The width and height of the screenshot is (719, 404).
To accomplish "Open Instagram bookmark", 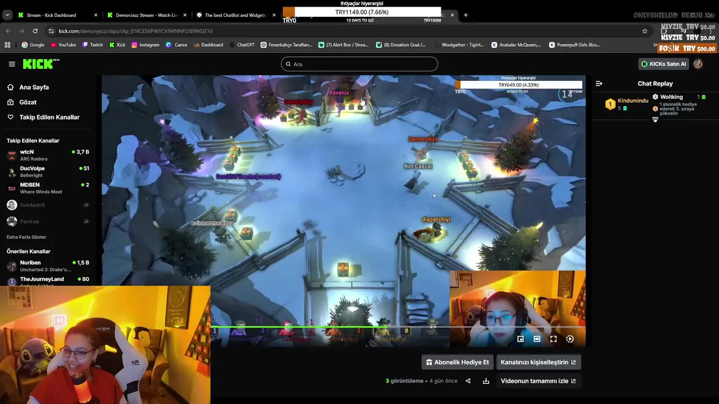I will 145,45.
